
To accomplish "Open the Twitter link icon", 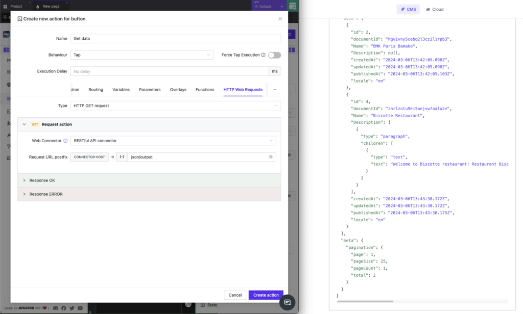I will (x=72, y=308).
